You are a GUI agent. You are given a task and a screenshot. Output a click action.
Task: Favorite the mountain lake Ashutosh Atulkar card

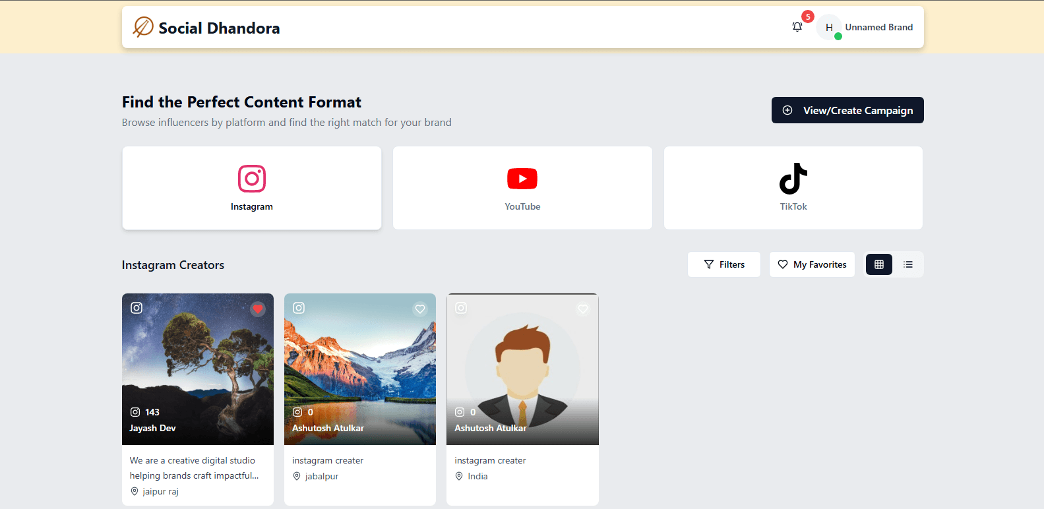pyautogui.click(x=420, y=309)
